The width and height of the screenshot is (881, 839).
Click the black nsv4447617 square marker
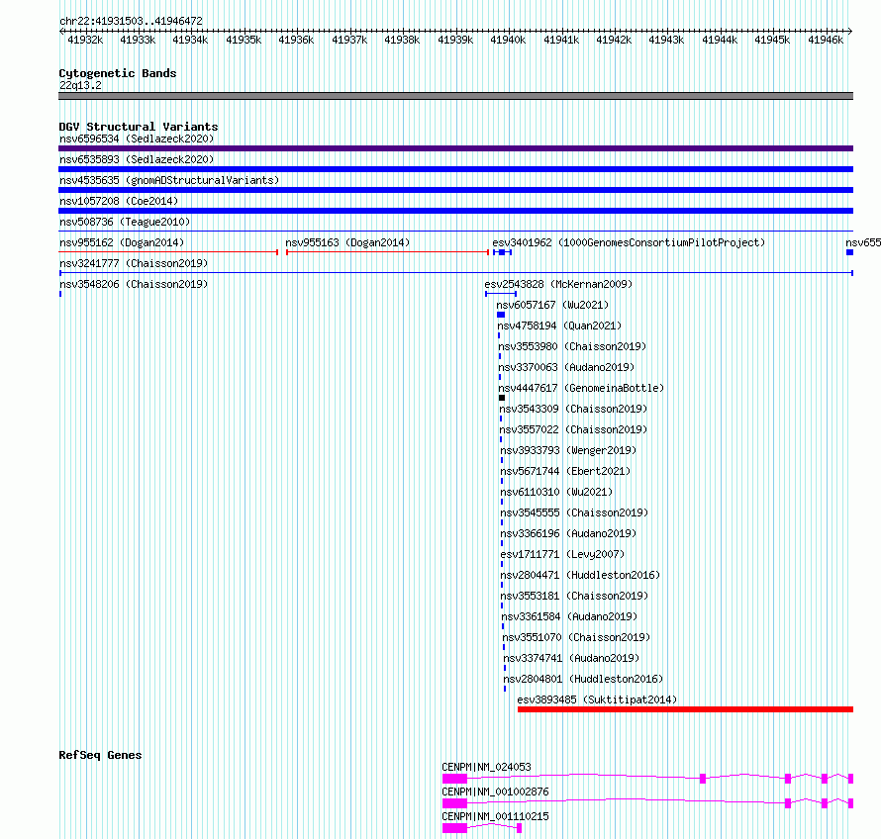502,398
